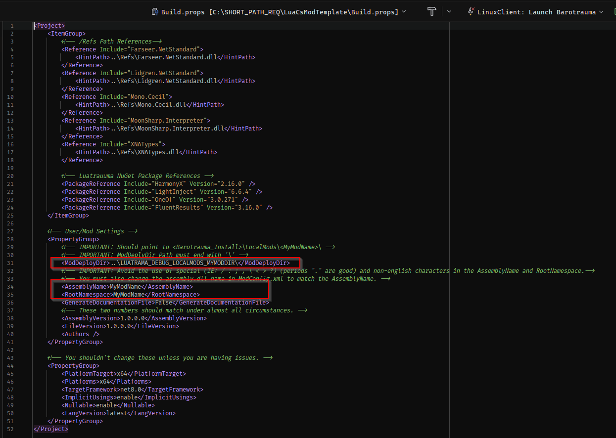Screen dimensions: 616x438
Task: Click the AssemblyVersion 1.0.0.0 line
Action: click(134, 318)
